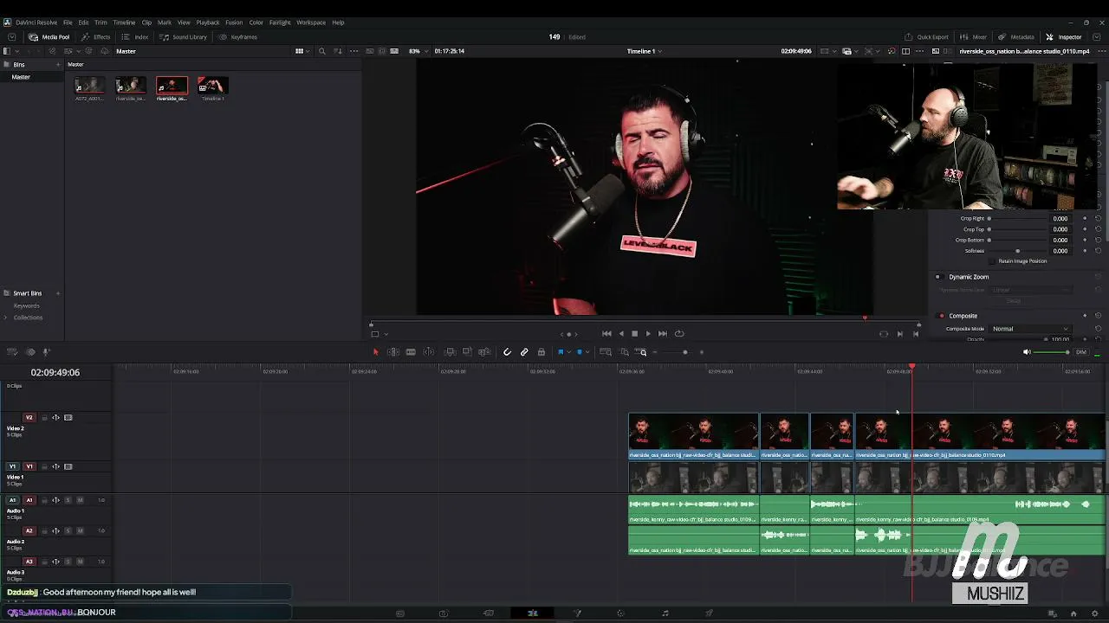The width and height of the screenshot is (1109, 623).
Task: Expand the Dynamic Zoom section
Action: point(969,277)
